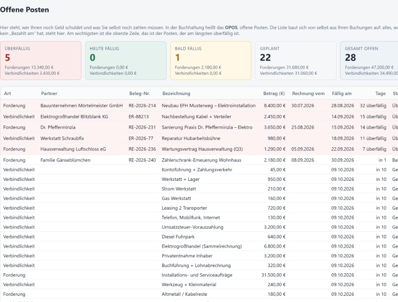Select Beleg-Nr. ER-88213 in table
This screenshot has height=302, width=398.
tap(138, 116)
